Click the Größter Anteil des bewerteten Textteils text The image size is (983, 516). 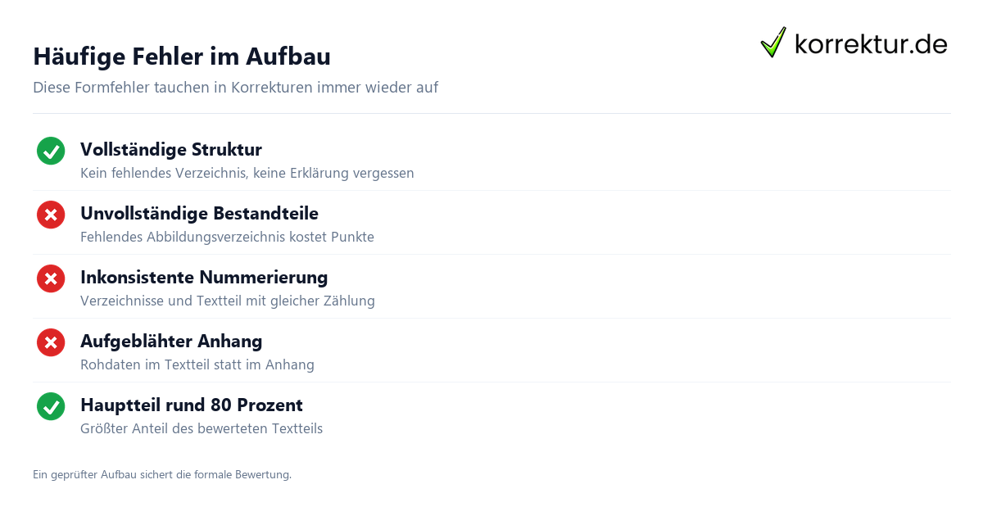[x=202, y=429]
